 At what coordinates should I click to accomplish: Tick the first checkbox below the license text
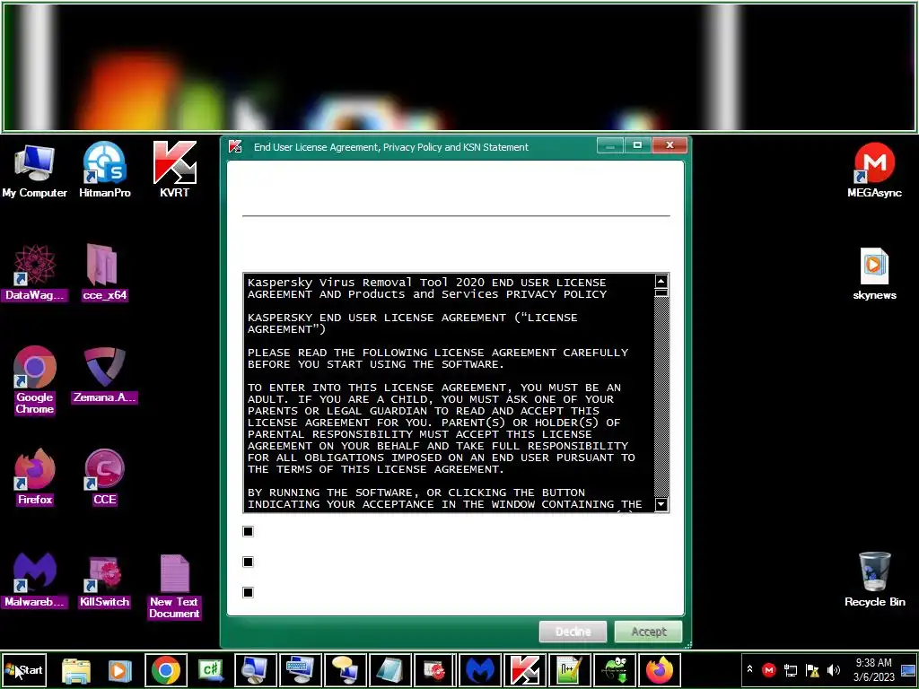(248, 531)
